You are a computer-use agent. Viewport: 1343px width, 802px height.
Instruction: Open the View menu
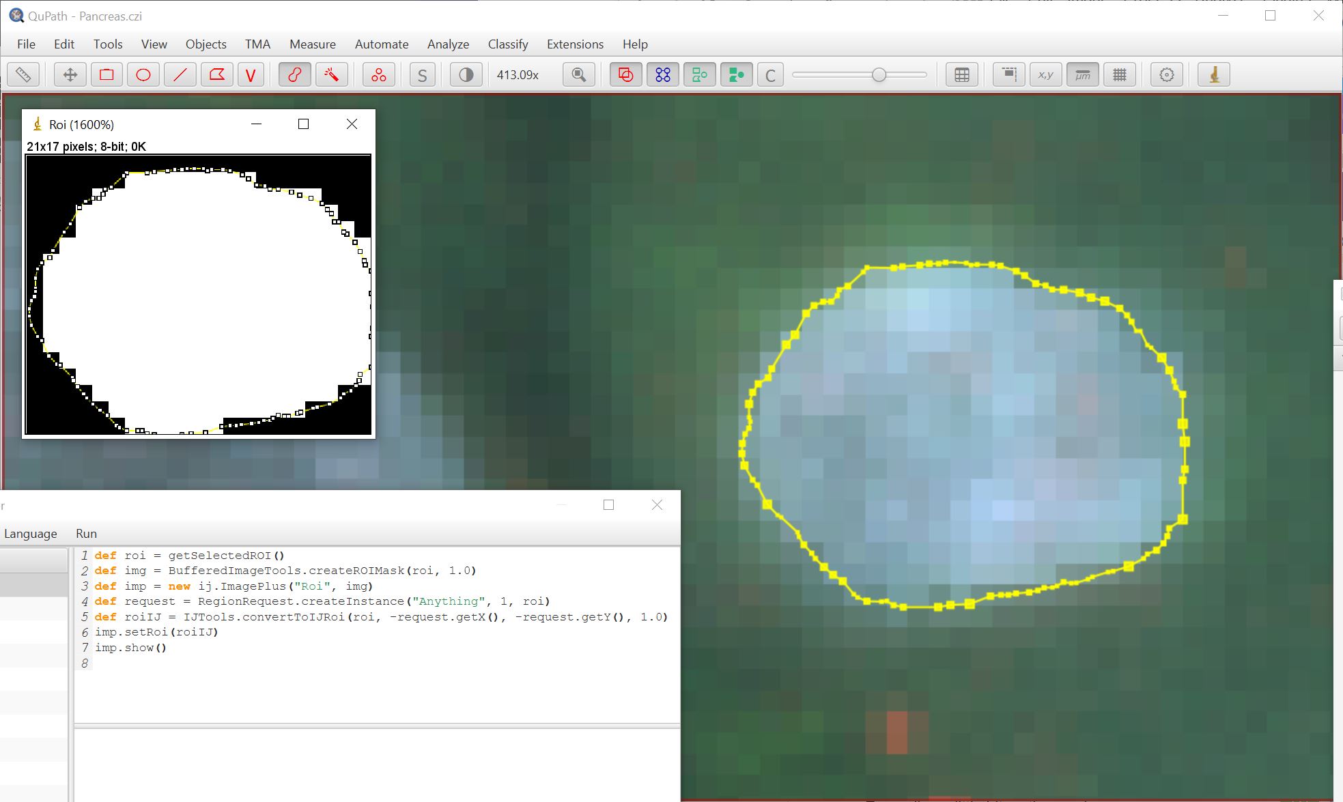pyautogui.click(x=154, y=44)
